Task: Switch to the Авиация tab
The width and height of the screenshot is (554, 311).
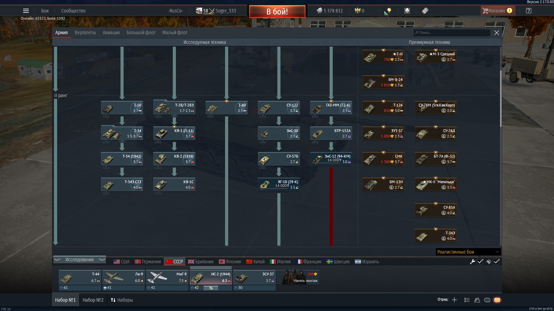Action: [111, 32]
